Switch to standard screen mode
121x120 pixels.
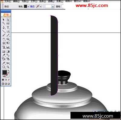tap(3, 84)
